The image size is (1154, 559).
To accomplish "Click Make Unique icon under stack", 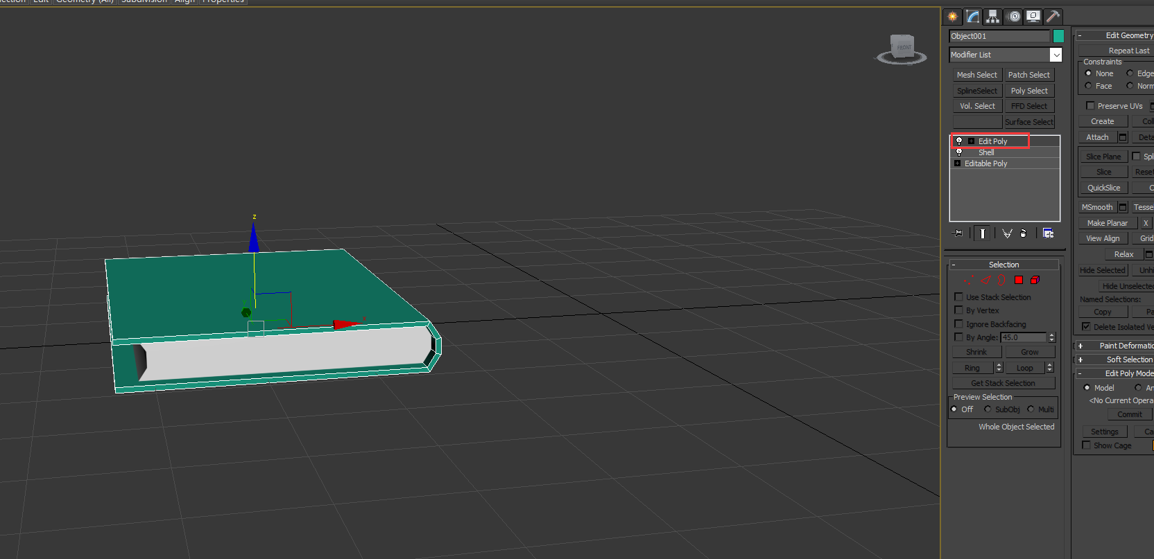I will coord(1007,233).
